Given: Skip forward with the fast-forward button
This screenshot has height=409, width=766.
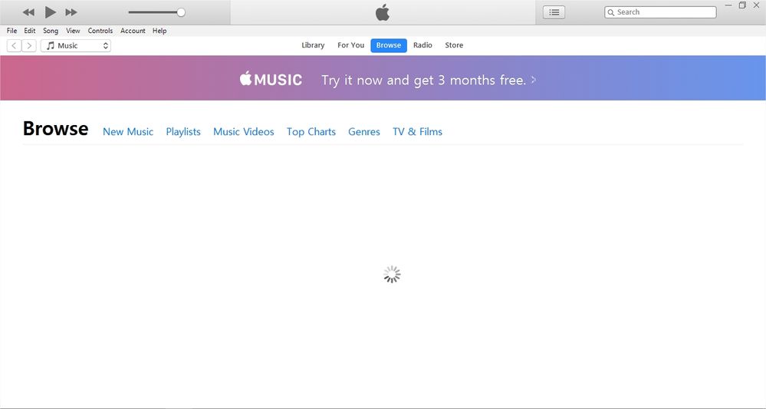Looking at the screenshot, I should tap(71, 12).
